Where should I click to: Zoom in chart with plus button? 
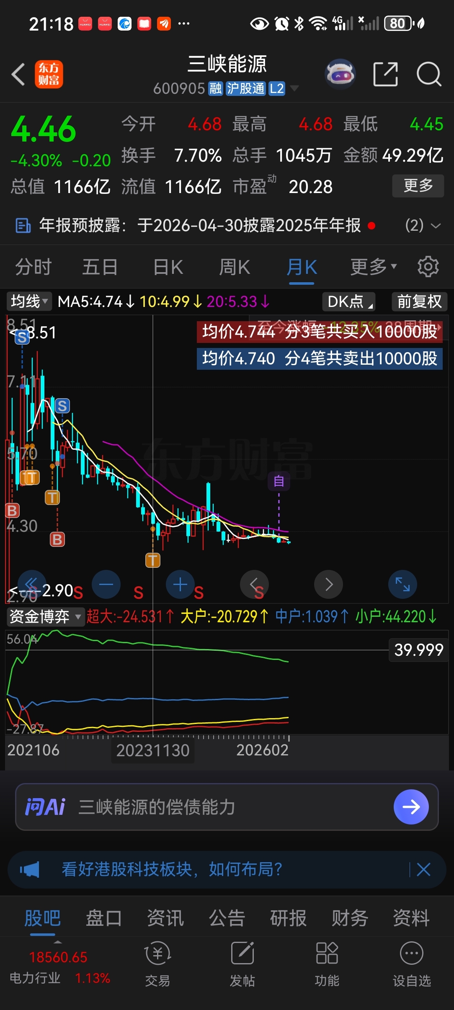[x=180, y=584]
